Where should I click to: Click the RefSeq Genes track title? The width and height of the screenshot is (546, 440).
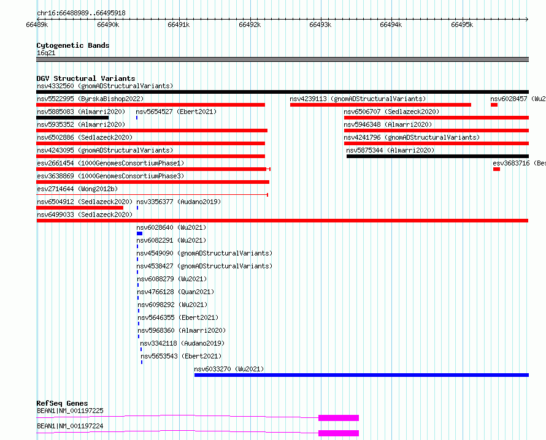coord(62,403)
